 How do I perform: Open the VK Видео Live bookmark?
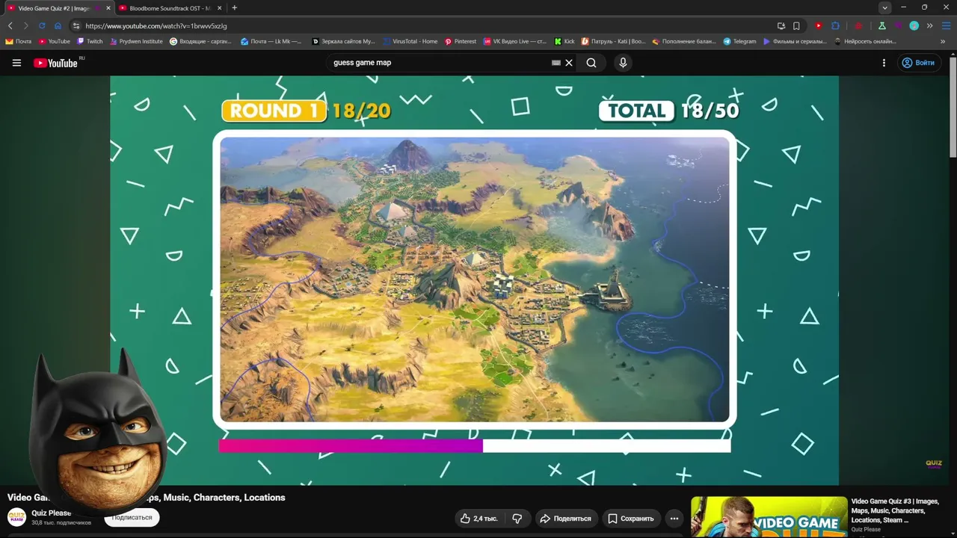click(x=515, y=42)
